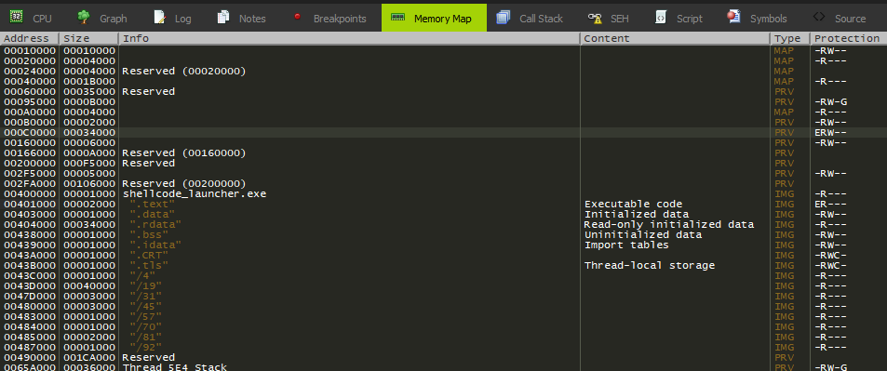Select the "/81" section row
Image resolution: width=887 pixels, height=371 pixels.
pos(443,338)
